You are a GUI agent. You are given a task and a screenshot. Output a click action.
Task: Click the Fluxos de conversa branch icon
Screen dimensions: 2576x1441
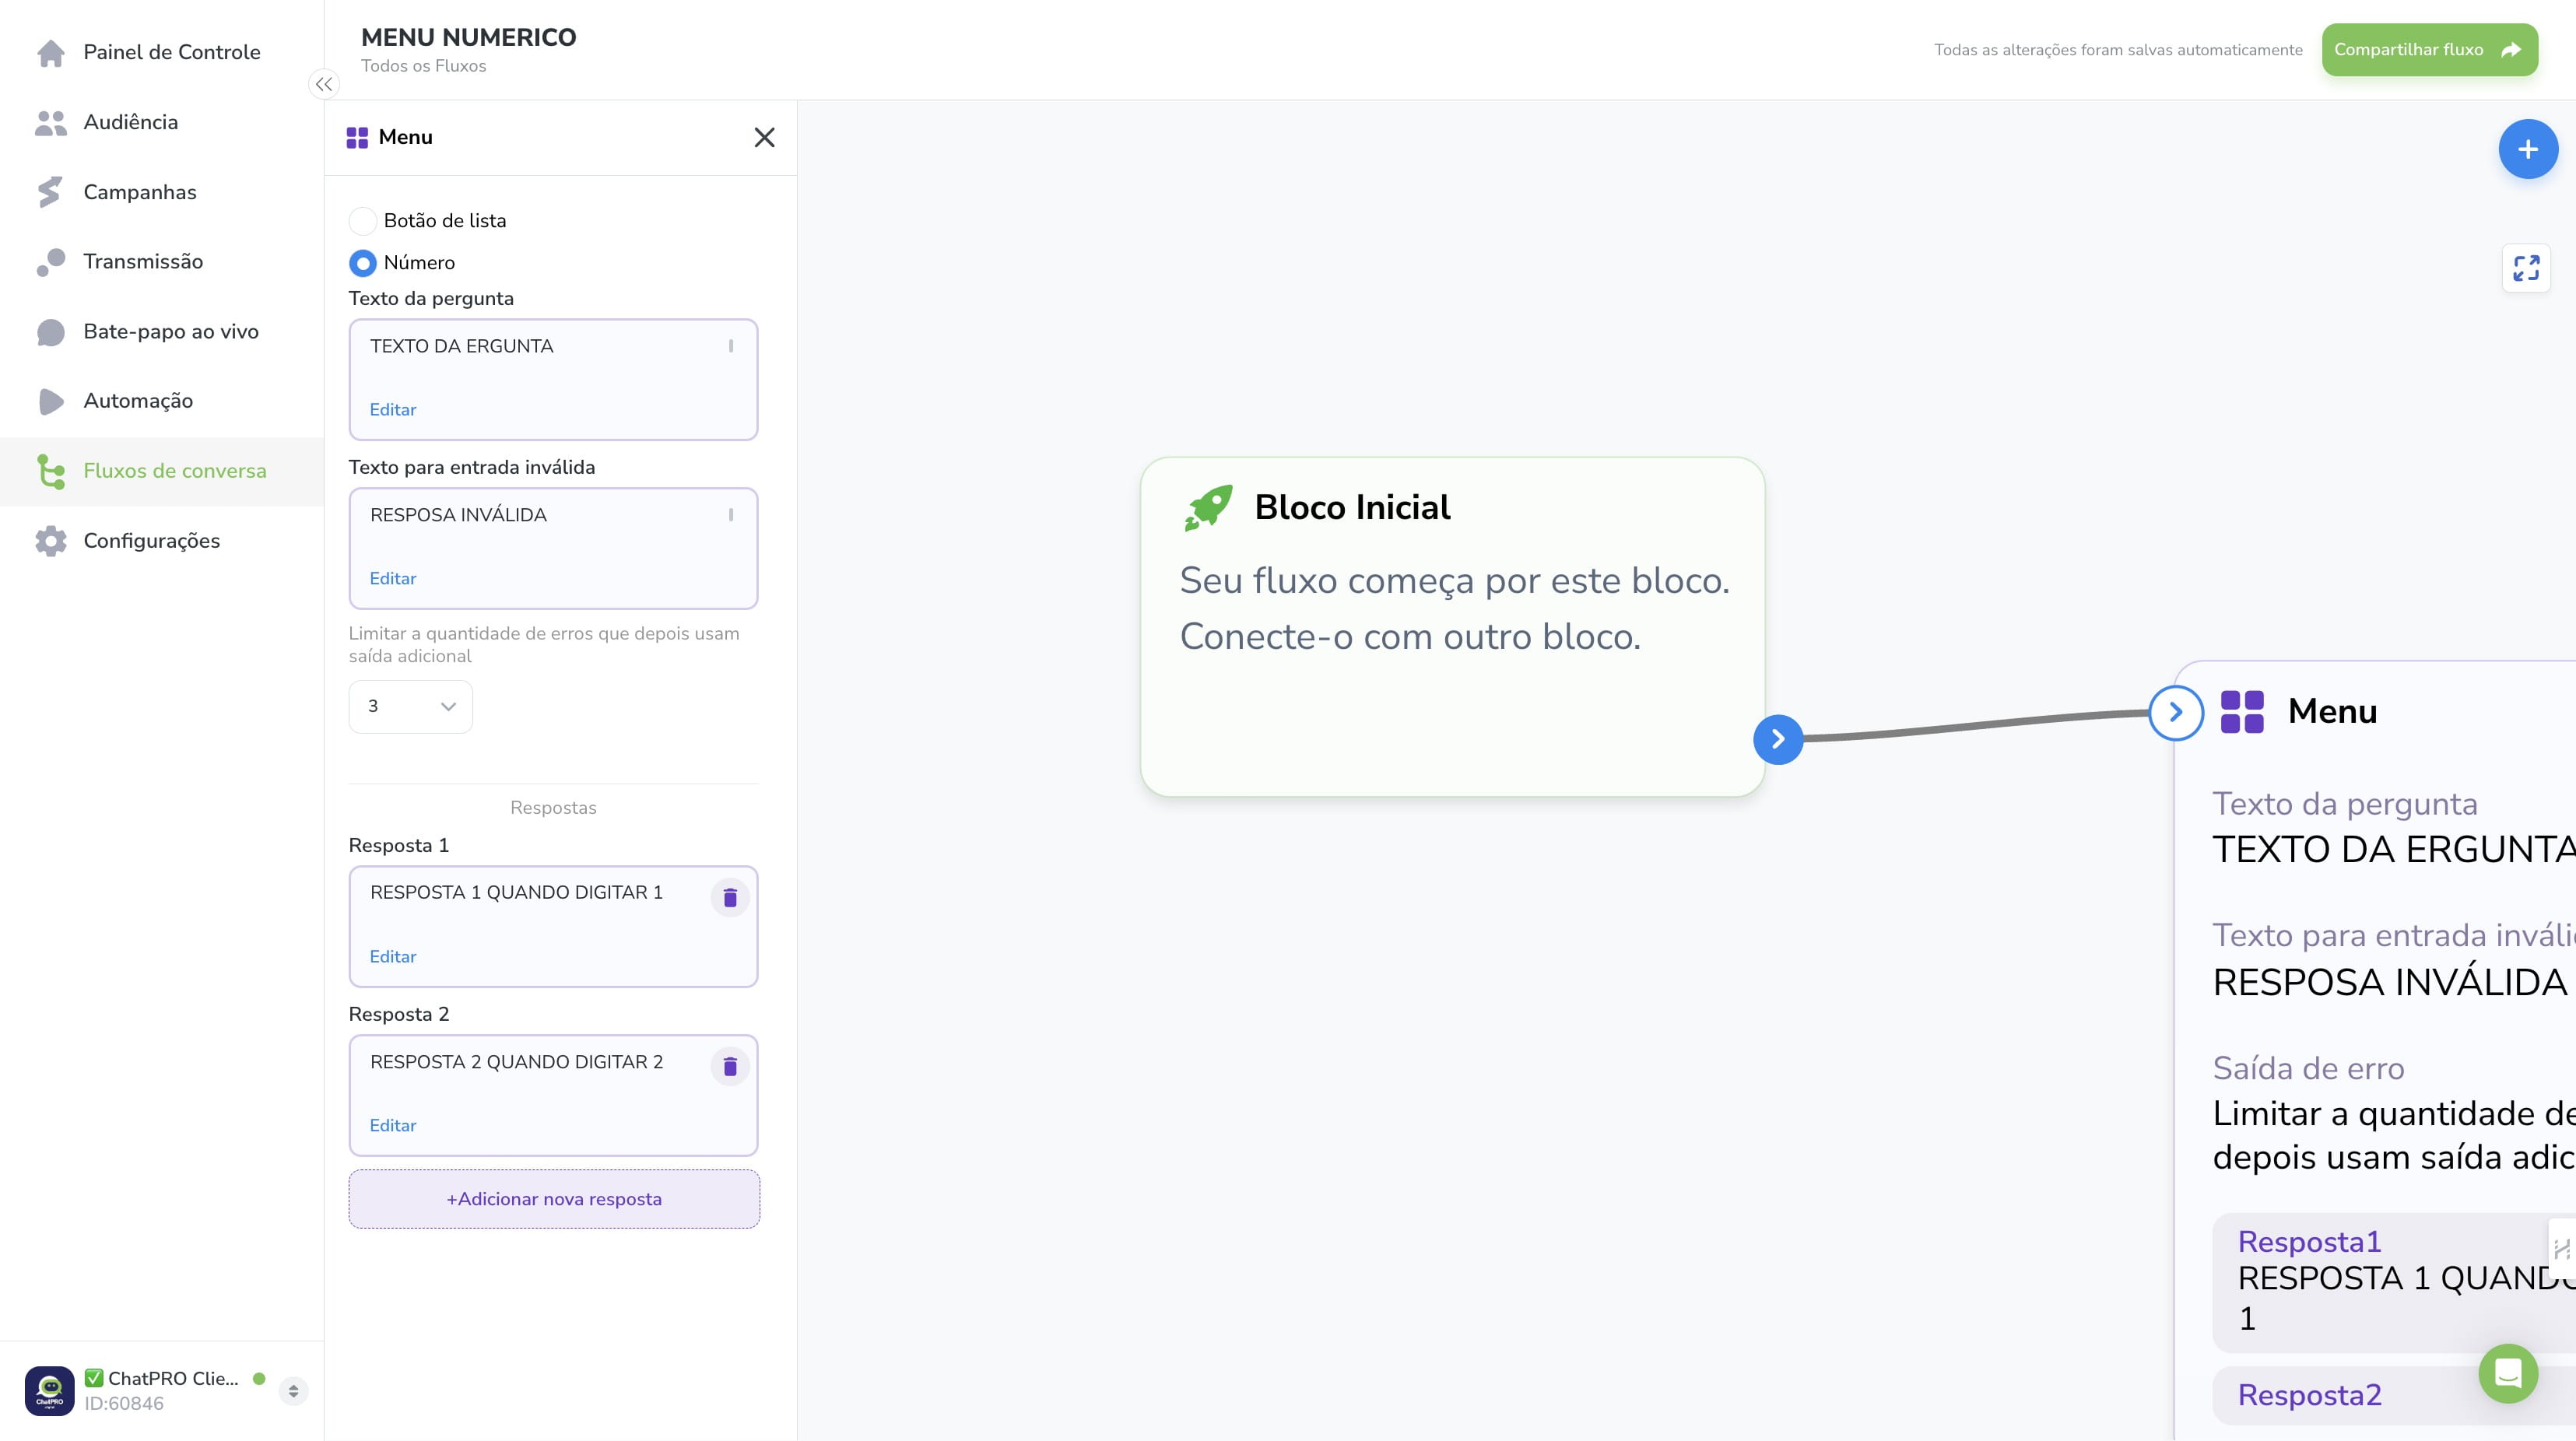click(50, 471)
